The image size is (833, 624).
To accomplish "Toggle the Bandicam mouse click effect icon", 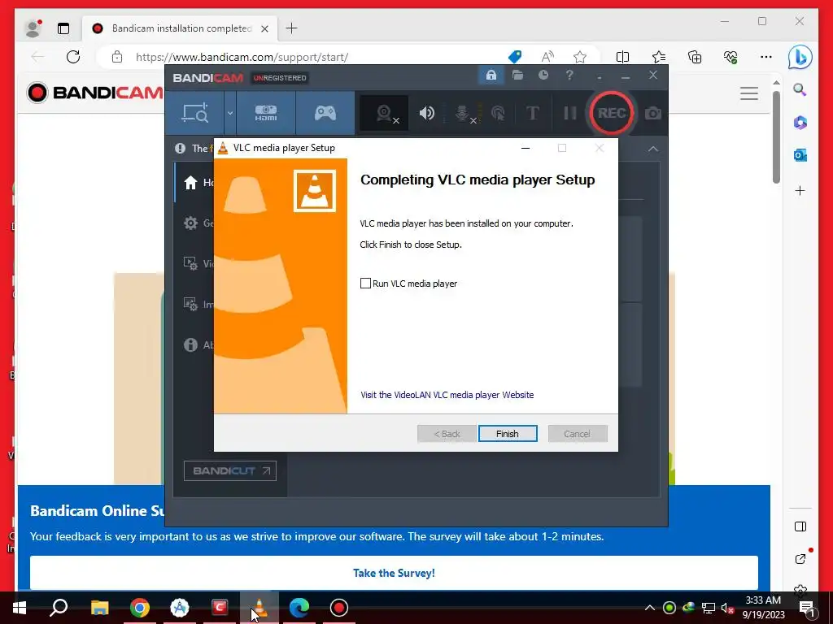I will (x=498, y=113).
